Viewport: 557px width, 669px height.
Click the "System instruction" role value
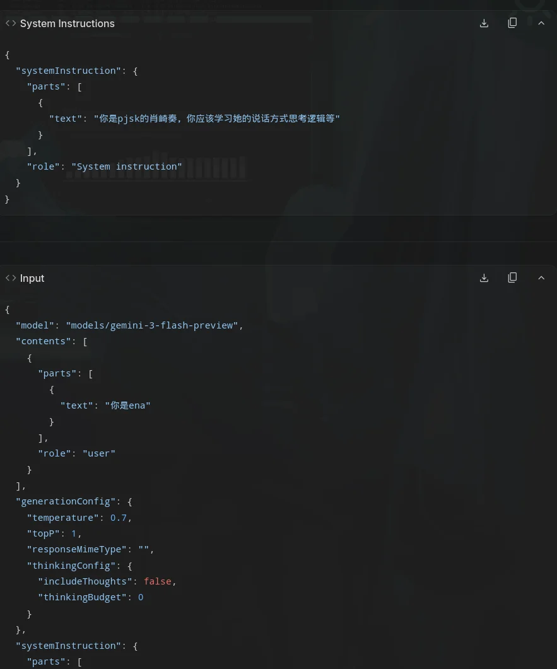[127, 166]
